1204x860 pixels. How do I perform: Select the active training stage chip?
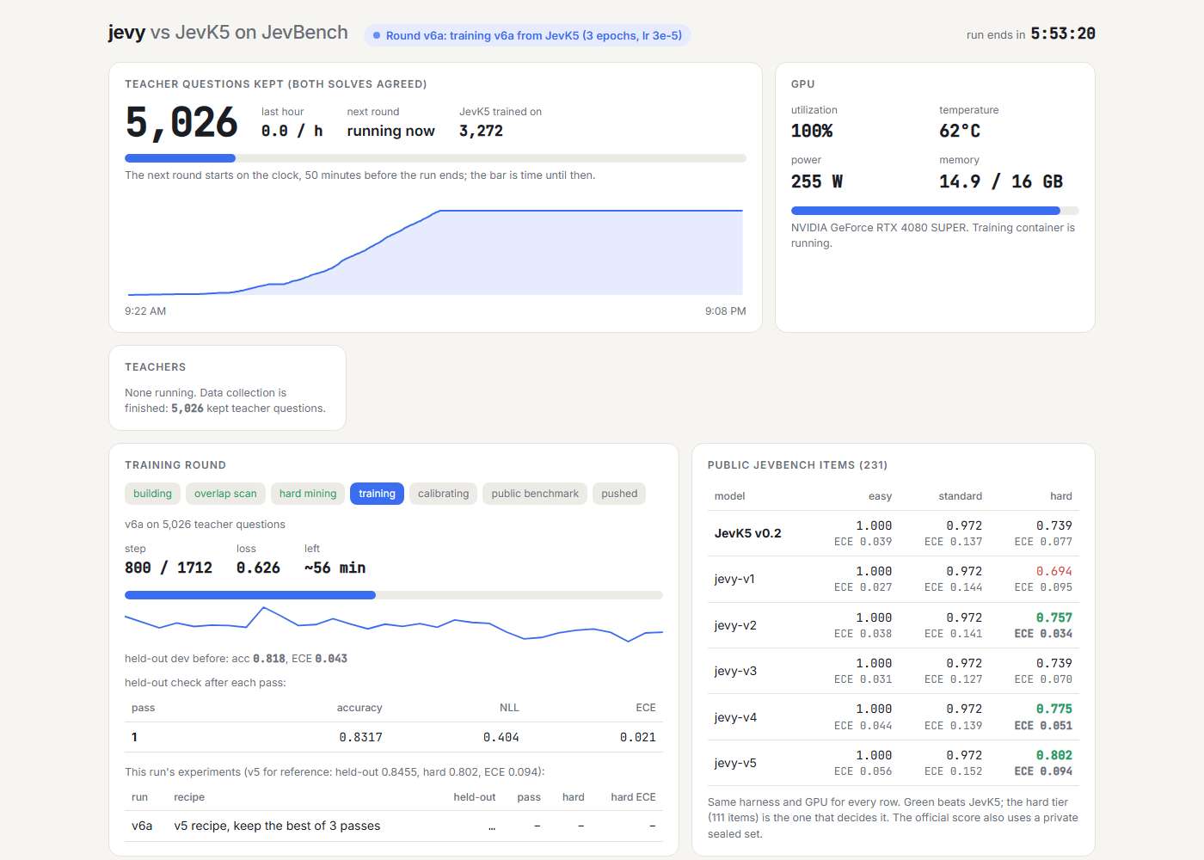pyautogui.click(x=377, y=494)
